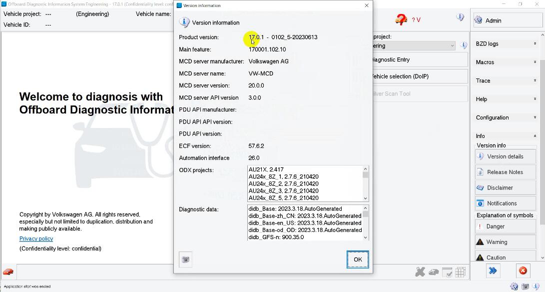Click the ODX projects list scroll up arrow

[x=365, y=169]
